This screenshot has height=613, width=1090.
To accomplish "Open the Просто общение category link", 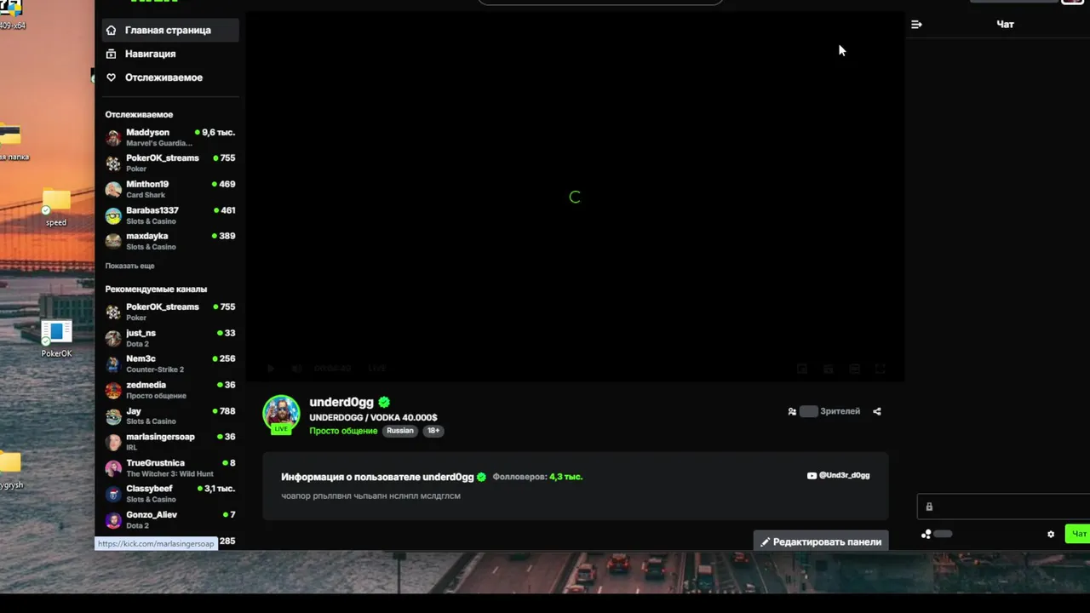I will 343,431.
